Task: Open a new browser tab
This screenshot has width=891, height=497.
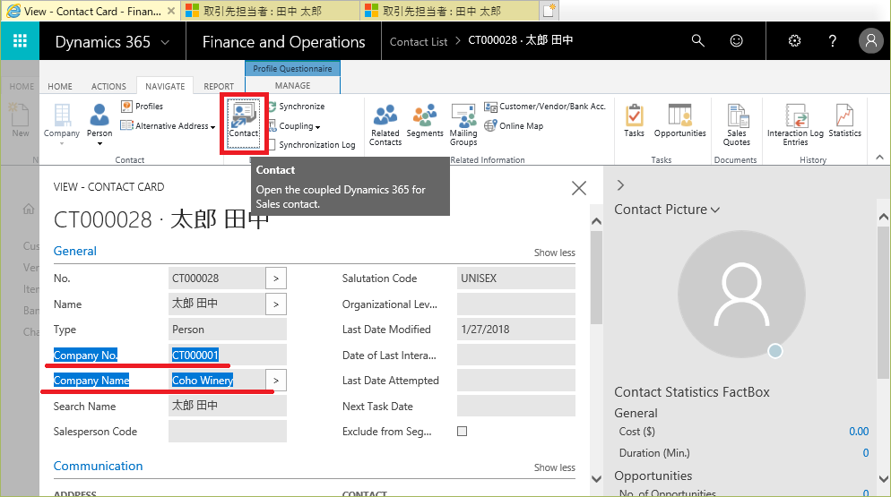Action: point(549,10)
